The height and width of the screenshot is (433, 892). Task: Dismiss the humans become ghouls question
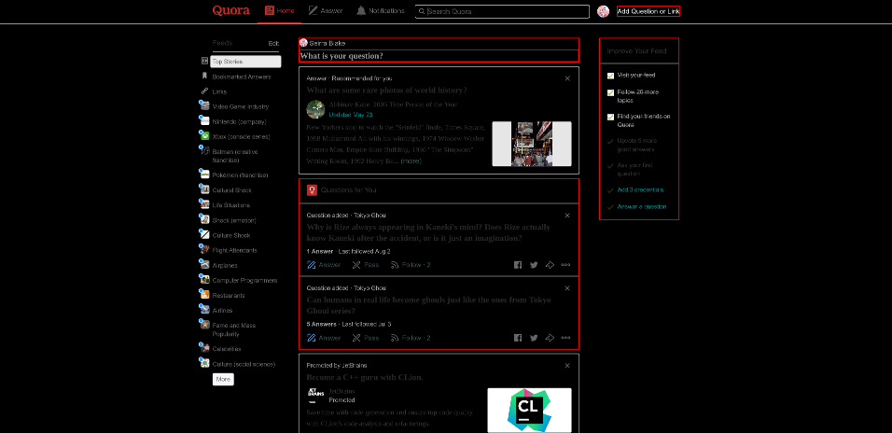coord(567,288)
